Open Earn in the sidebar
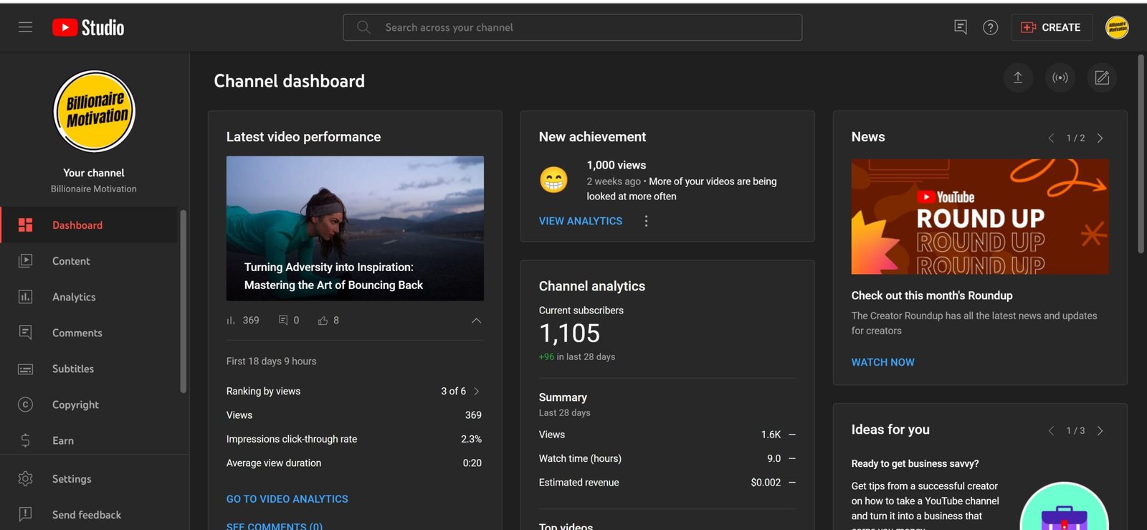This screenshot has height=530, width=1147. pyautogui.click(x=89, y=440)
